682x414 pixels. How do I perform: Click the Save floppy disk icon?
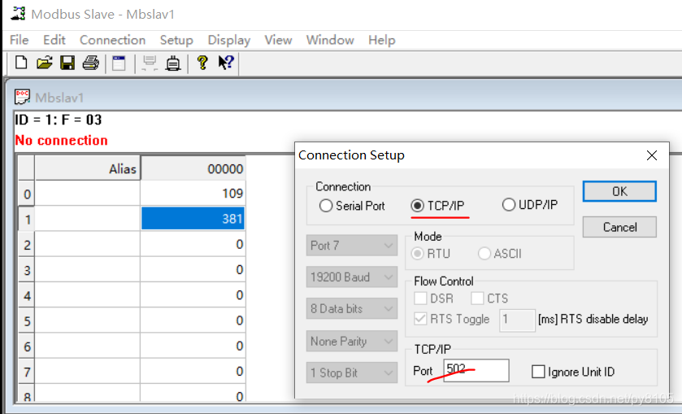(x=67, y=63)
